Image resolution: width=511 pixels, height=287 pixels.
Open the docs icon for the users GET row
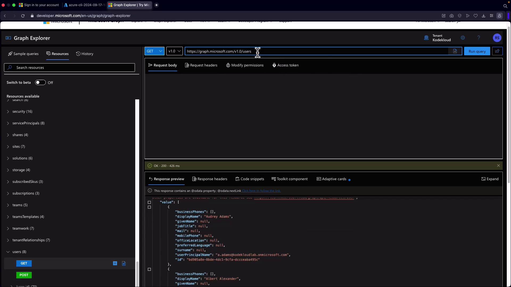click(124, 263)
